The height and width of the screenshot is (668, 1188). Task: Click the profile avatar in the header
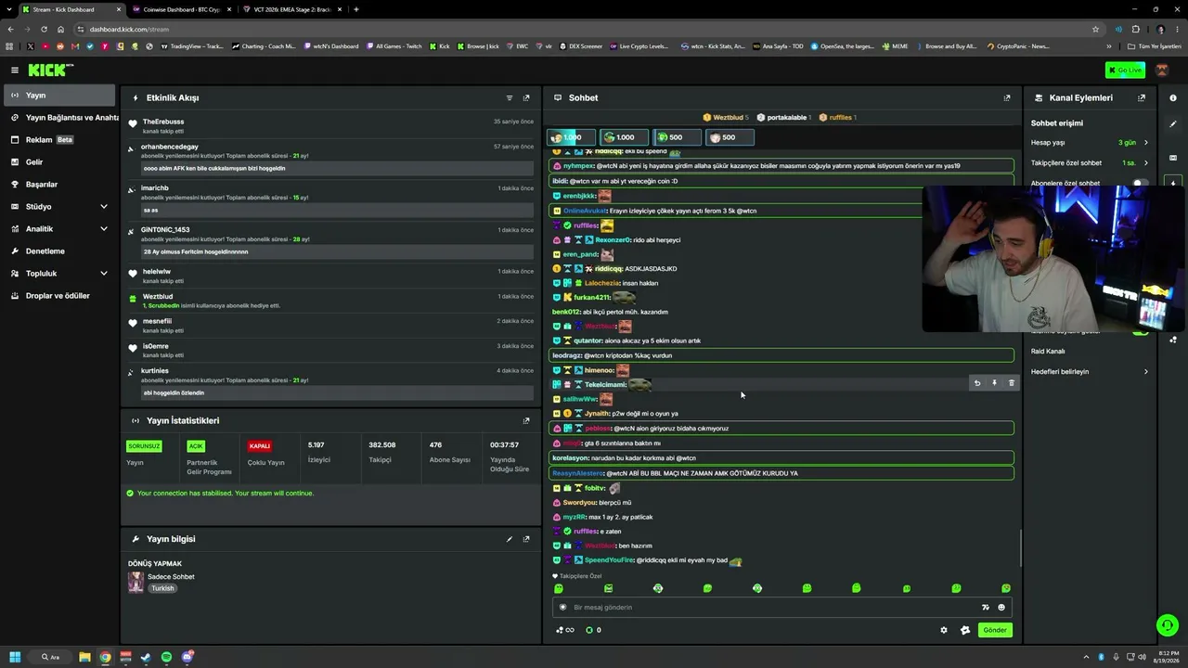click(1162, 70)
